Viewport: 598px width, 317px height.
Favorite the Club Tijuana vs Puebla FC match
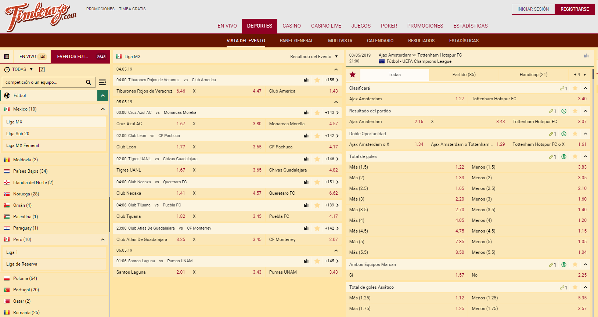tap(317, 205)
